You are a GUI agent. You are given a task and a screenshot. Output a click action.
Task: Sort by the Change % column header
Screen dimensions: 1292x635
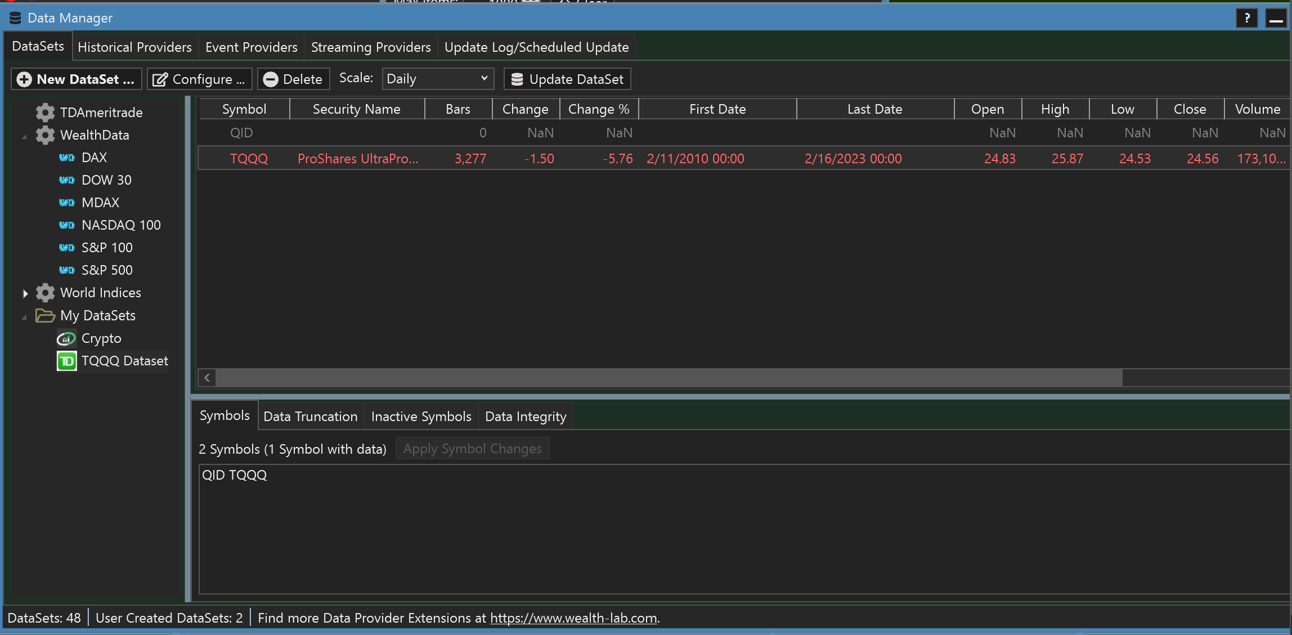pyautogui.click(x=598, y=109)
